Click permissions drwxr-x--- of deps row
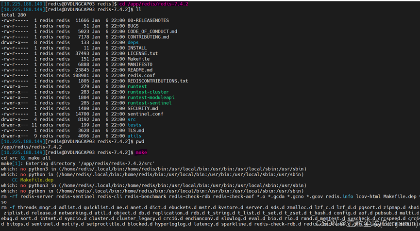420x231 pixels. (15, 42)
